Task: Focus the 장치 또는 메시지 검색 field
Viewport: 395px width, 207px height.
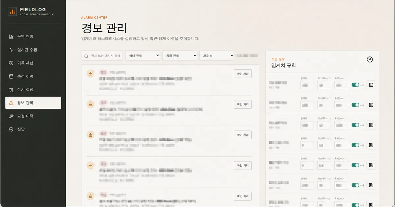Action: pyautogui.click(x=102, y=56)
